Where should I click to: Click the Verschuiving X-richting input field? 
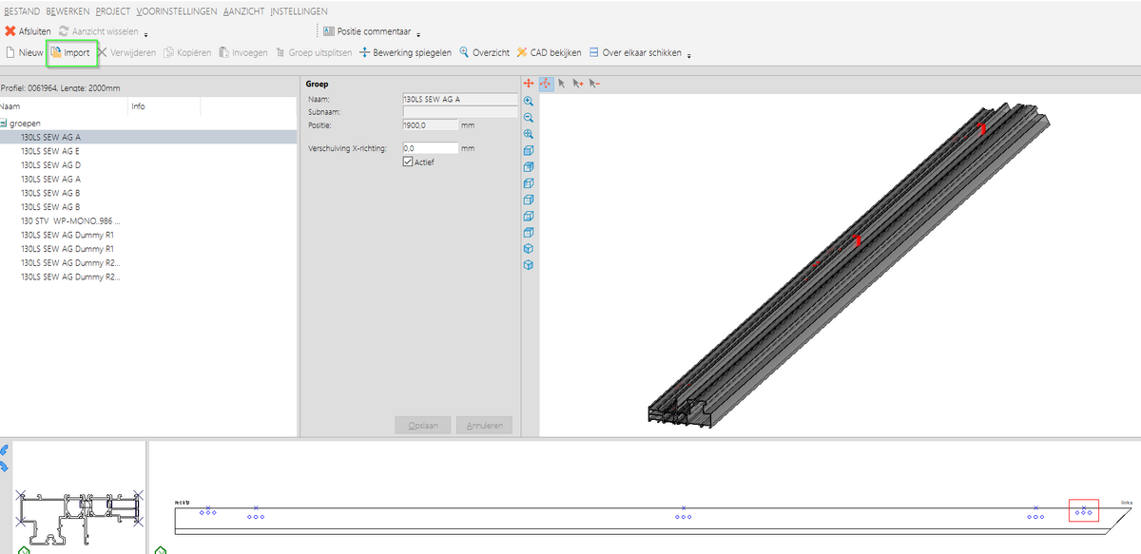pos(431,148)
